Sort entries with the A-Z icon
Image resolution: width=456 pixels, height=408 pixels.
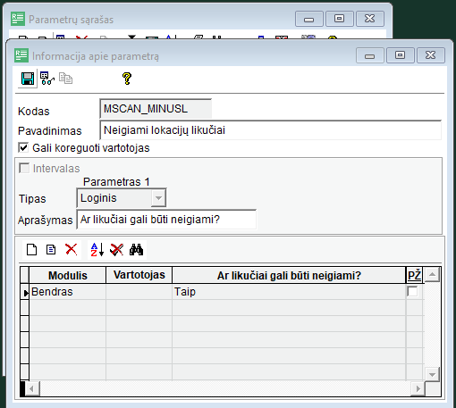pyautogui.click(x=97, y=250)
